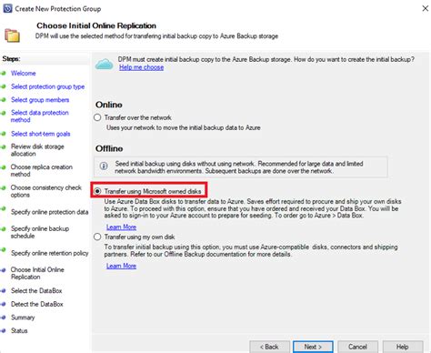Click Choose replica creation method step
The width and height of the screenshot is (431, 353).
[x=42, y=170]
